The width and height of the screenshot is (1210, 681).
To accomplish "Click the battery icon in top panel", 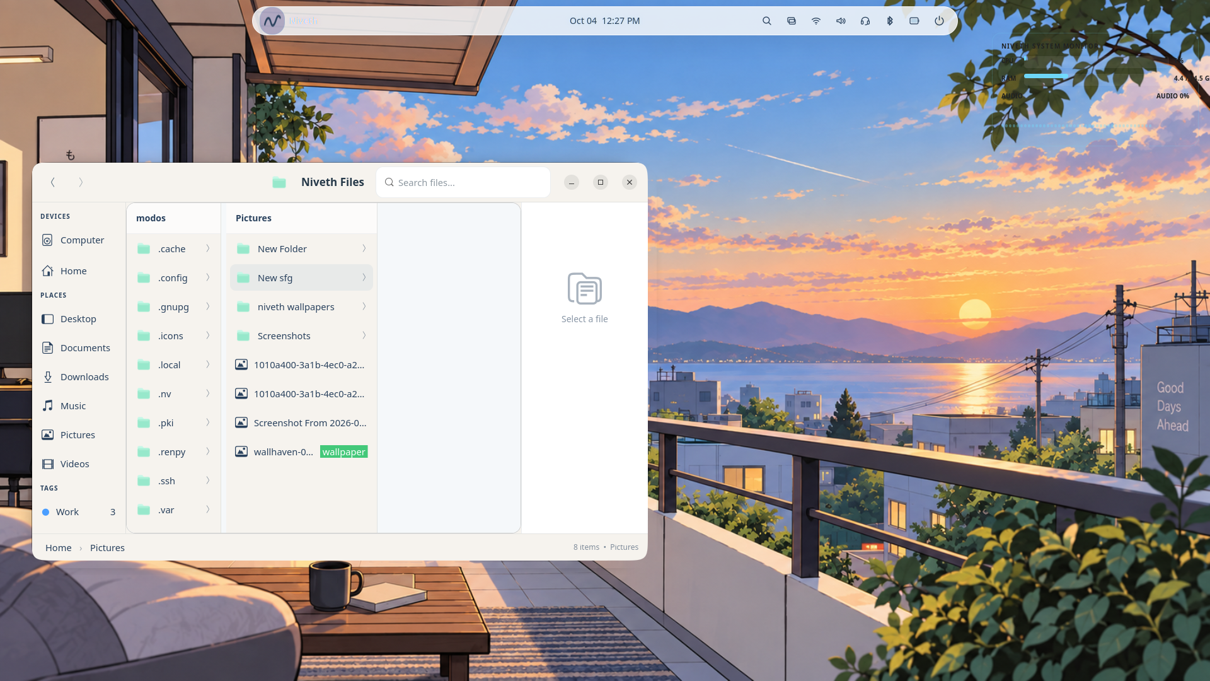I will click(914, 21).
